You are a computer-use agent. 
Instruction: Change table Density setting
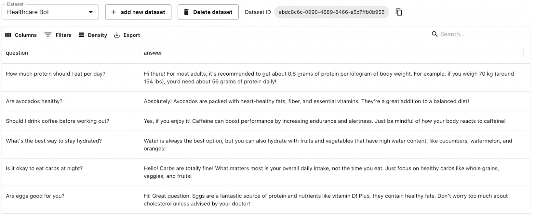[93, 35]
